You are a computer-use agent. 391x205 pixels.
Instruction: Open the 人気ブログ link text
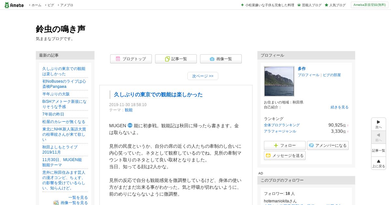(x=338, y=5)
